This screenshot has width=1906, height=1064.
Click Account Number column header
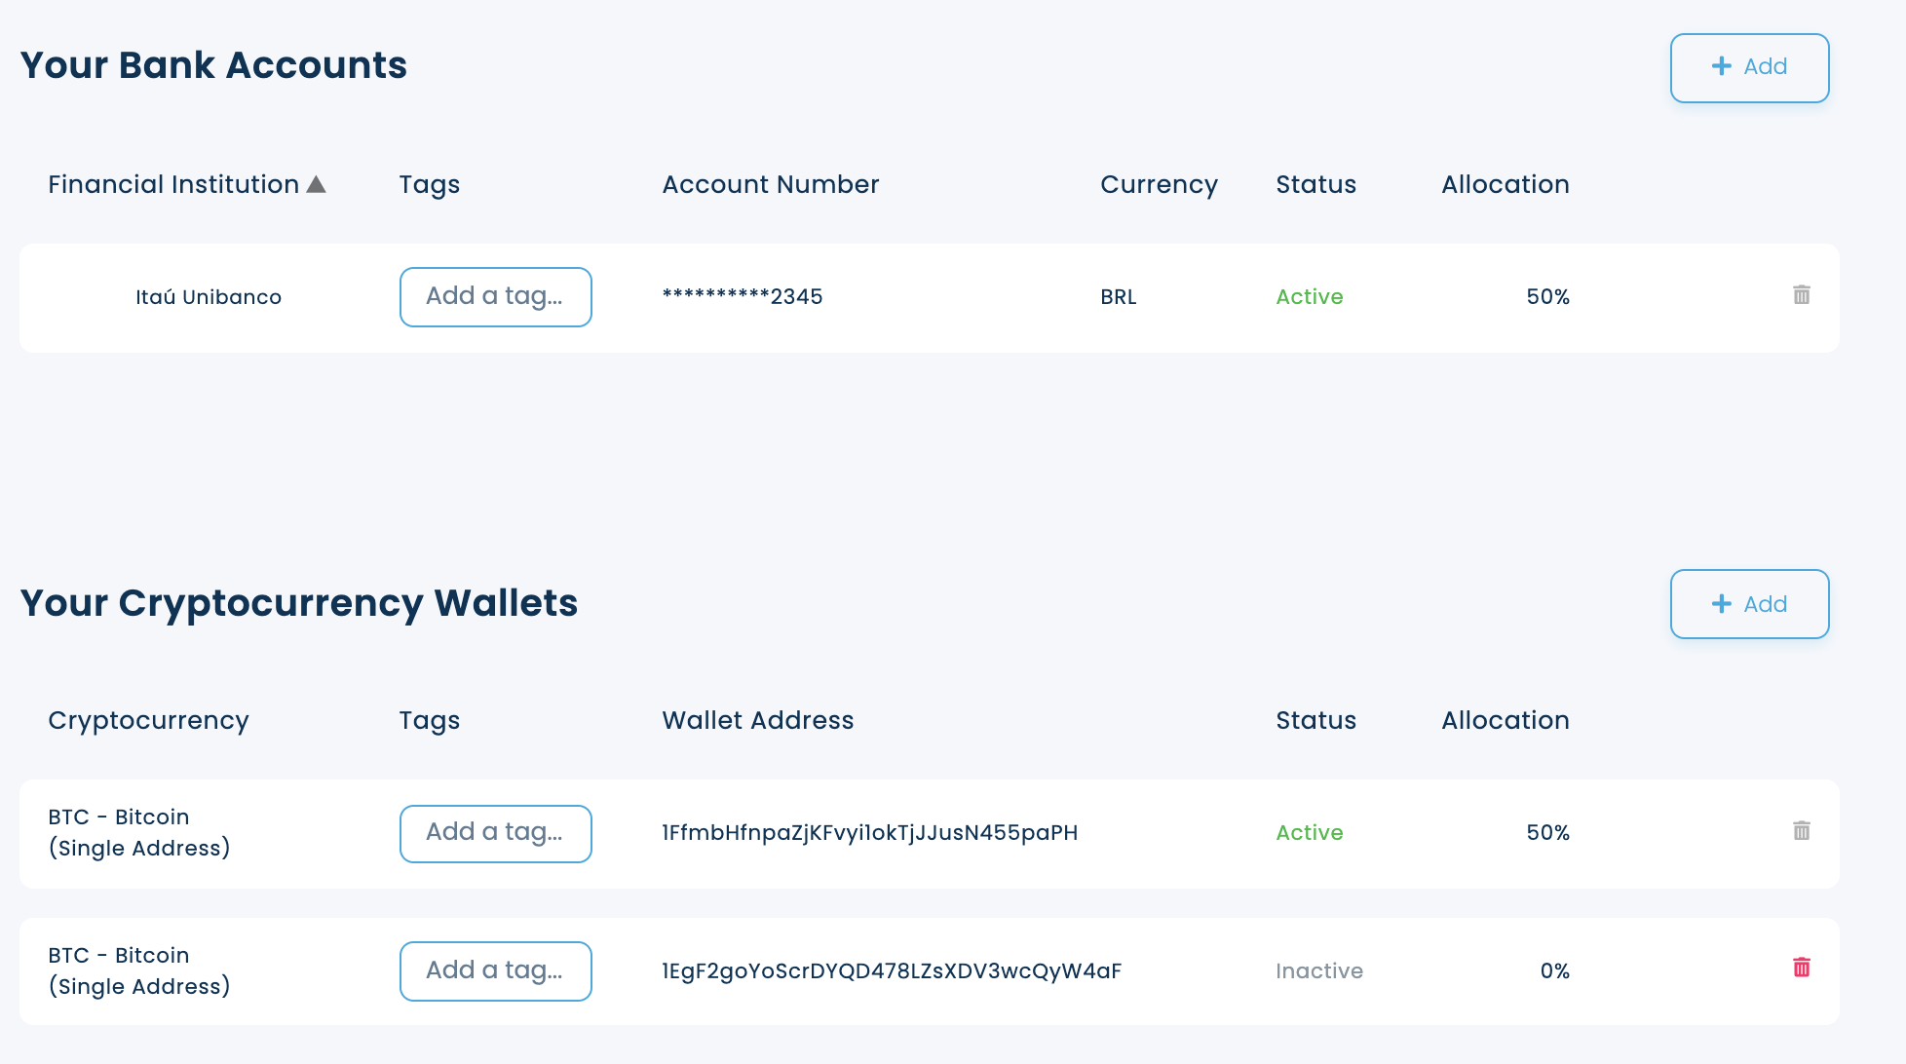(x=770, y=184)
